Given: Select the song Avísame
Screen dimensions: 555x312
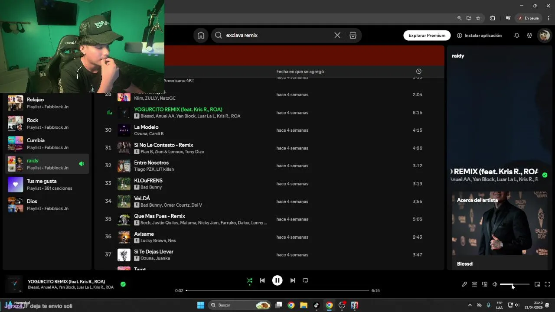Looking at the screenshot, I should [144, 234].
